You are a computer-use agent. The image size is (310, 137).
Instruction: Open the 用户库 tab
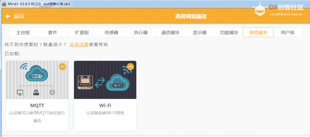(288, 33)
